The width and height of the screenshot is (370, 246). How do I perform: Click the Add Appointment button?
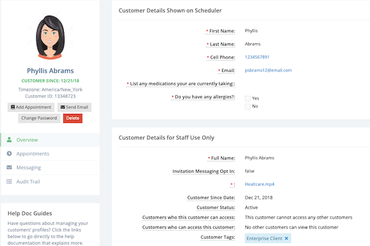[31, 107]
